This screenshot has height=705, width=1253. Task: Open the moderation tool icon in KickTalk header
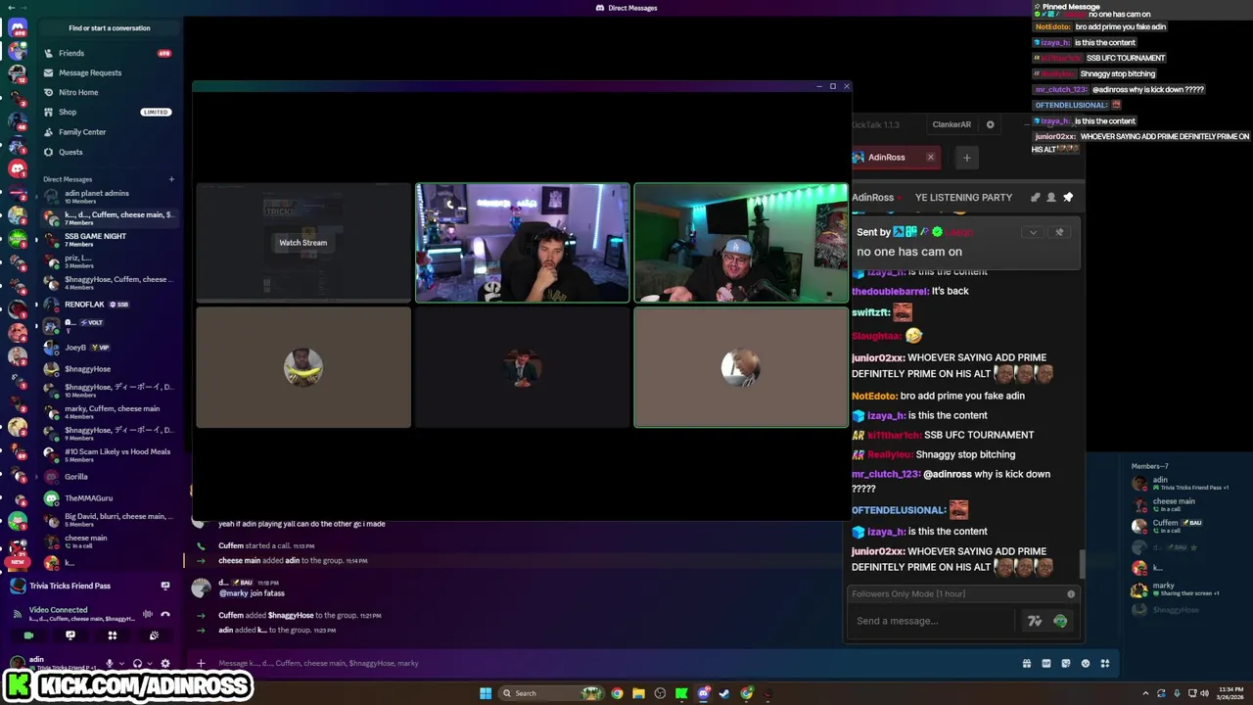(x=1035, y=197)
